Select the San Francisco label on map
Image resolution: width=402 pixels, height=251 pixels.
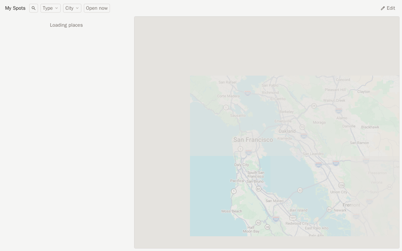coord(253,140)
